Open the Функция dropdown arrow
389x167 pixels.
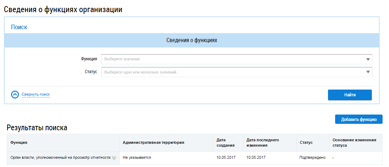coord(368,59)
